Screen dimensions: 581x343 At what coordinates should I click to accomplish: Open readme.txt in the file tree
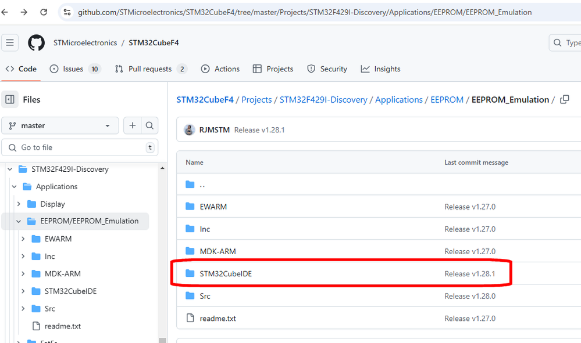(63, 326)
